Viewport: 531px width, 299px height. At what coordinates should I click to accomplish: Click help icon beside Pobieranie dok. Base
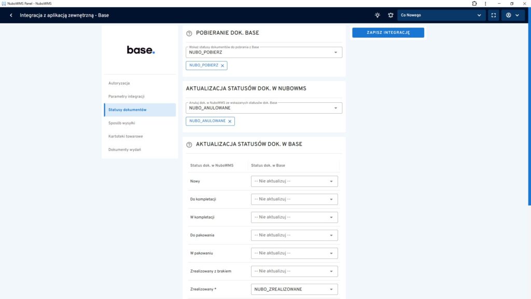coord(189,33)
